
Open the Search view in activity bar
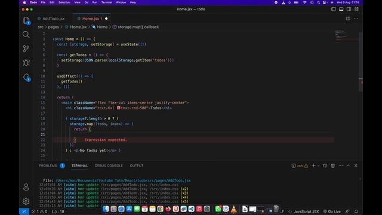[x=26, y=35]
